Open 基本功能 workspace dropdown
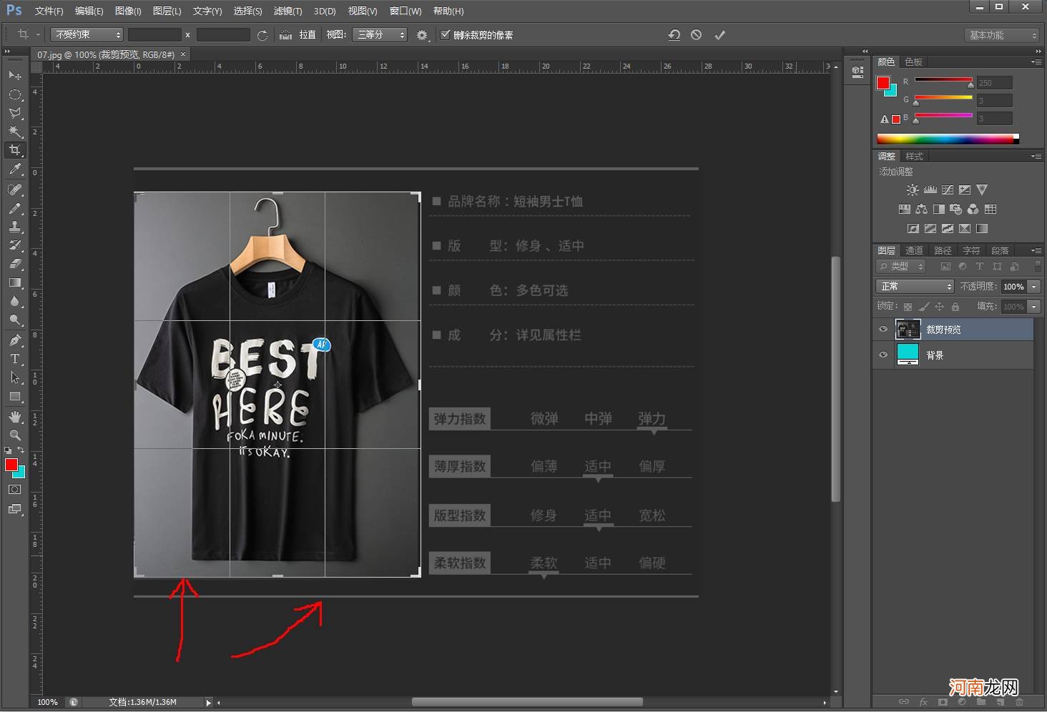Screen dimensions: 1047x712 point(1001,35)
